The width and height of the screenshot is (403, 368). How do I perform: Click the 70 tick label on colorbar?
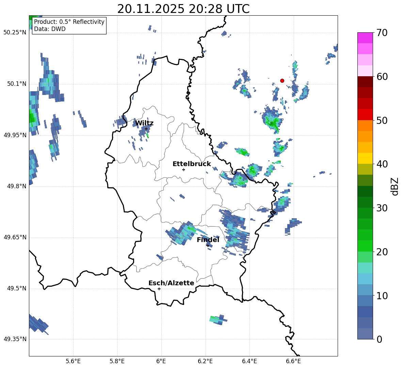pos(382,33)
